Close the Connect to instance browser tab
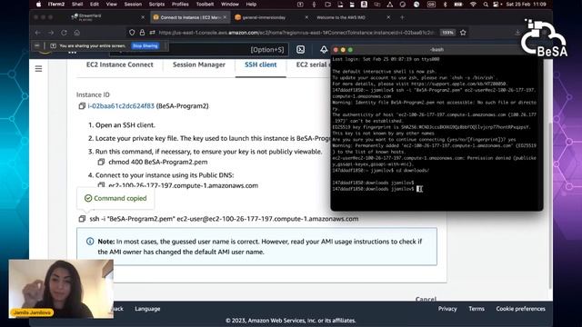This screenshot has height=327, width=582. pyautogui.click(x=225, y=17)
